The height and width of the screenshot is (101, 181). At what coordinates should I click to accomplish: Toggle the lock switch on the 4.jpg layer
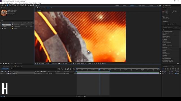(x=5, y=73)
